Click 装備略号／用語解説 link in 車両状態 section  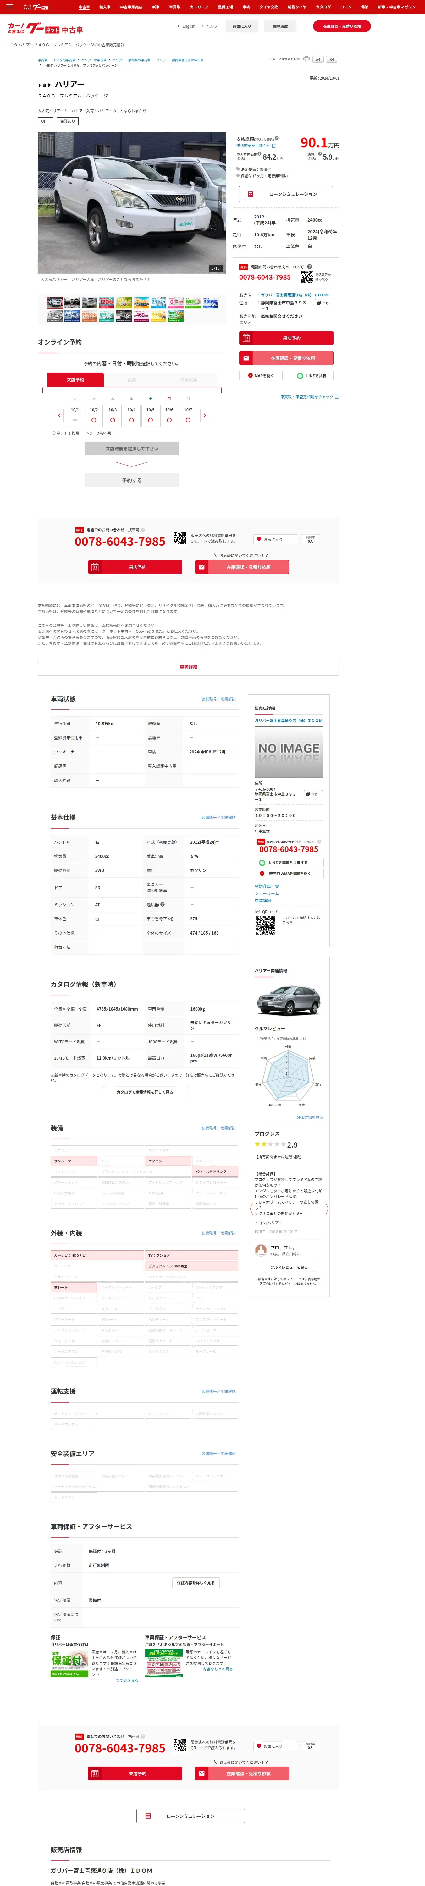218,699
